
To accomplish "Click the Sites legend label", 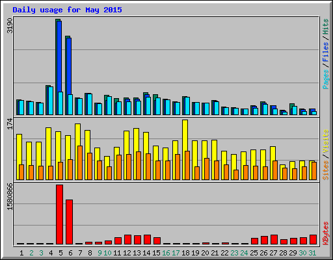I will click(326, 170).
